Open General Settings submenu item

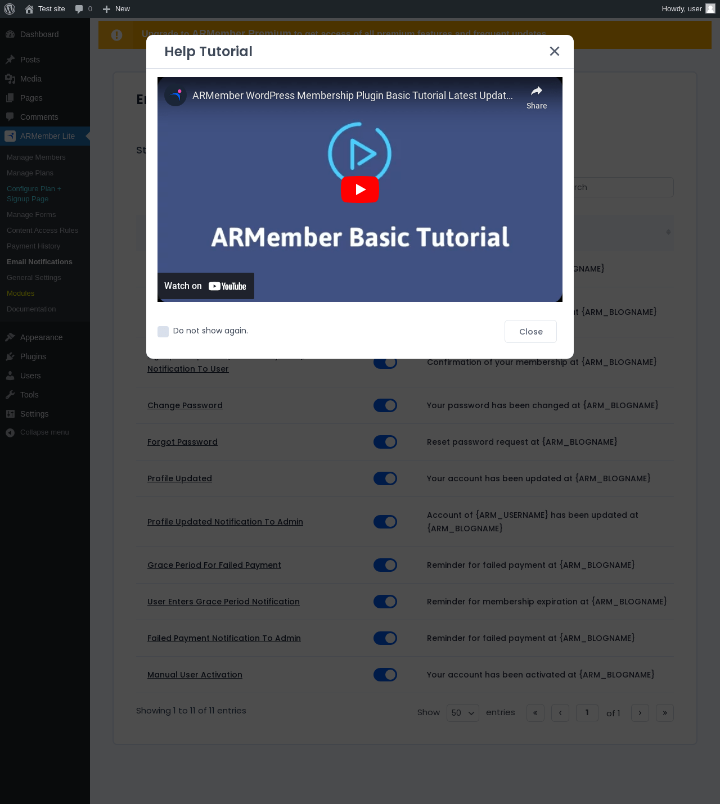click(x=34, y=278)
